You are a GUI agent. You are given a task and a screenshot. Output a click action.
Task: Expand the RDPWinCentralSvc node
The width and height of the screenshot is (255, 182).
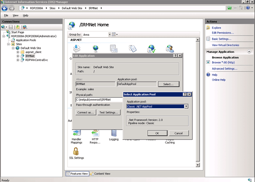tap(18, 60)
